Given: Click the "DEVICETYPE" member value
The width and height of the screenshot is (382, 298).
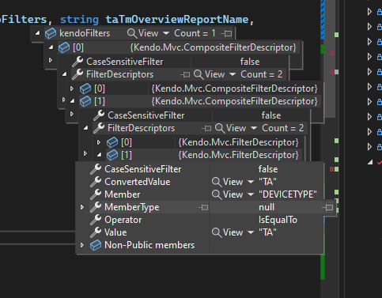Looking at the screenshot, I should 288,194.
